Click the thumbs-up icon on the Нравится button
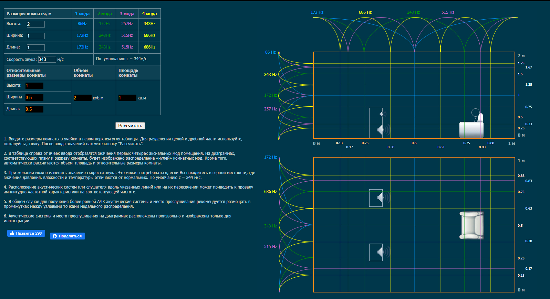The width and height of the screenshot is (550, 299). [12, 233]
